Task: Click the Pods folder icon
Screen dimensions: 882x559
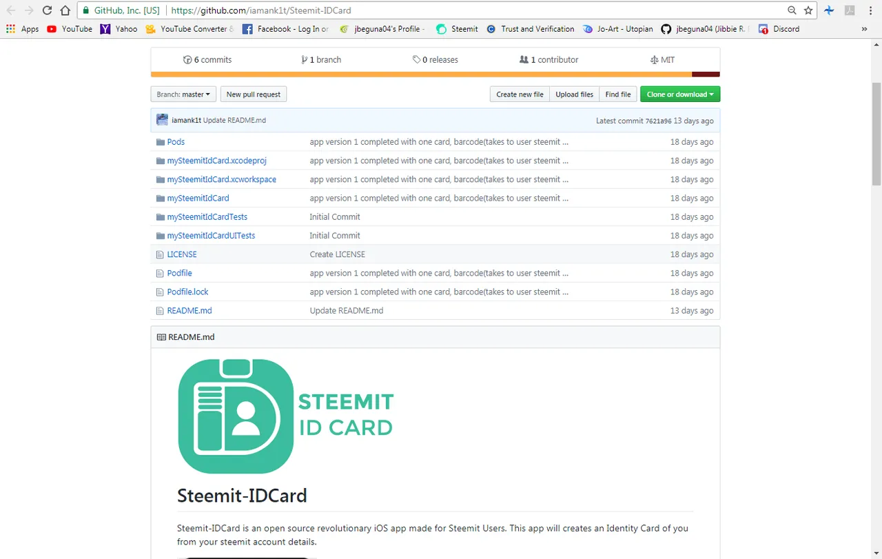Action: click(x=161, y=142)
